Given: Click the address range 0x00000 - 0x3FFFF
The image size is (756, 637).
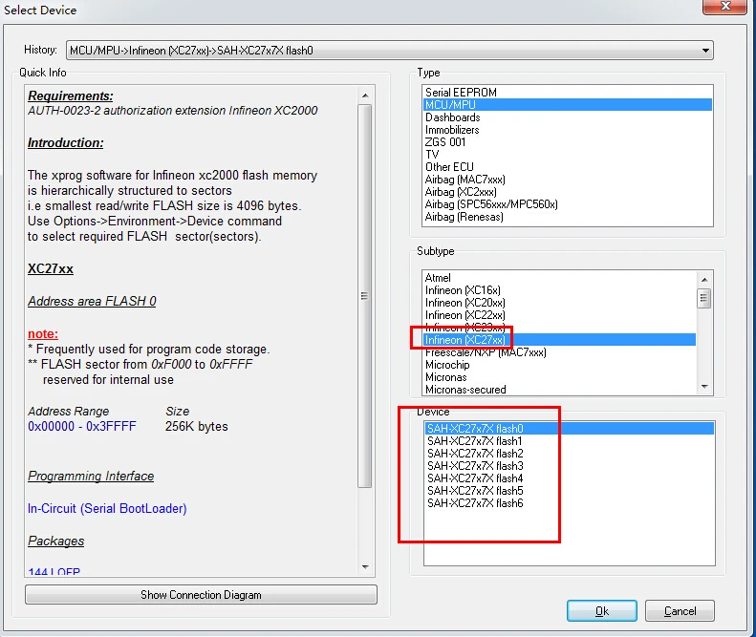Looking at the screenshot, I should 82,427.
